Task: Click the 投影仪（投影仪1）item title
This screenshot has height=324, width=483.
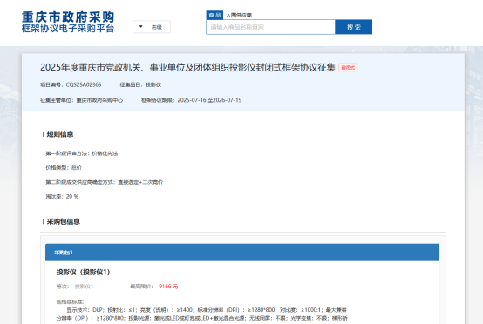Action: pyautogui.click(x=83, y=272)
